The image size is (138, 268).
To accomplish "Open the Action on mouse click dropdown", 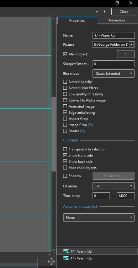I will point(99,217).
